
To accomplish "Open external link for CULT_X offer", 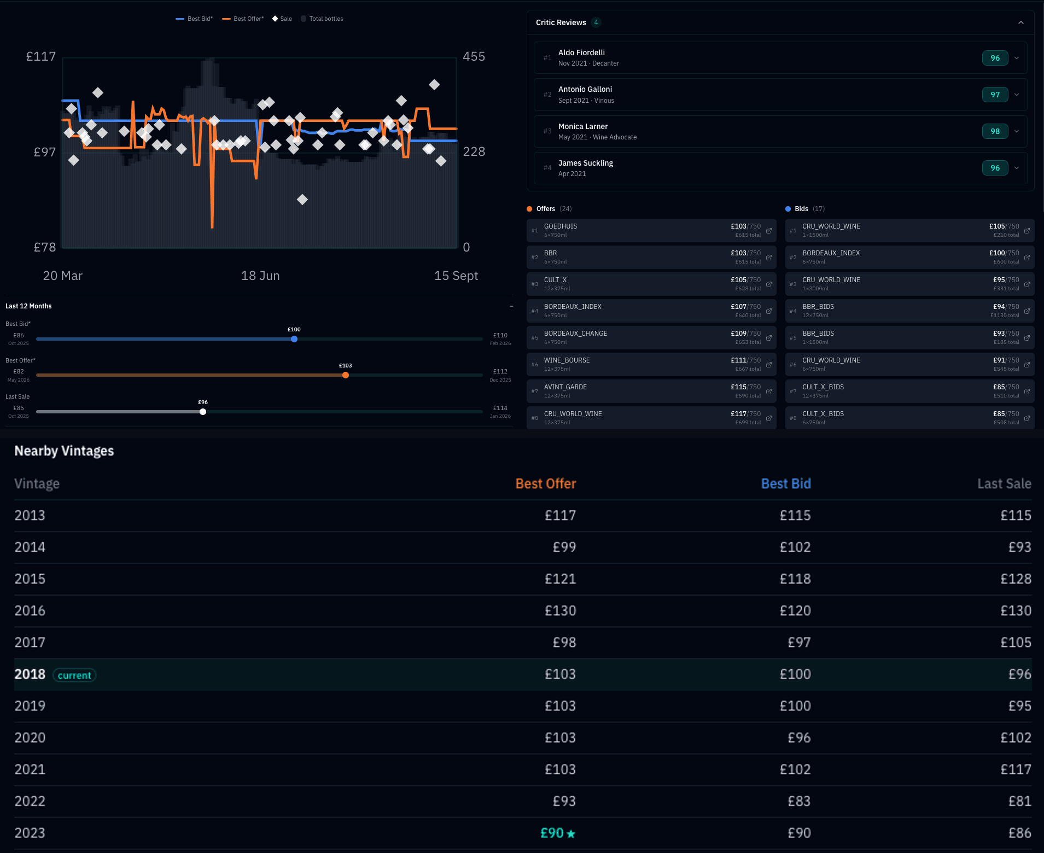I will [769, 284].
